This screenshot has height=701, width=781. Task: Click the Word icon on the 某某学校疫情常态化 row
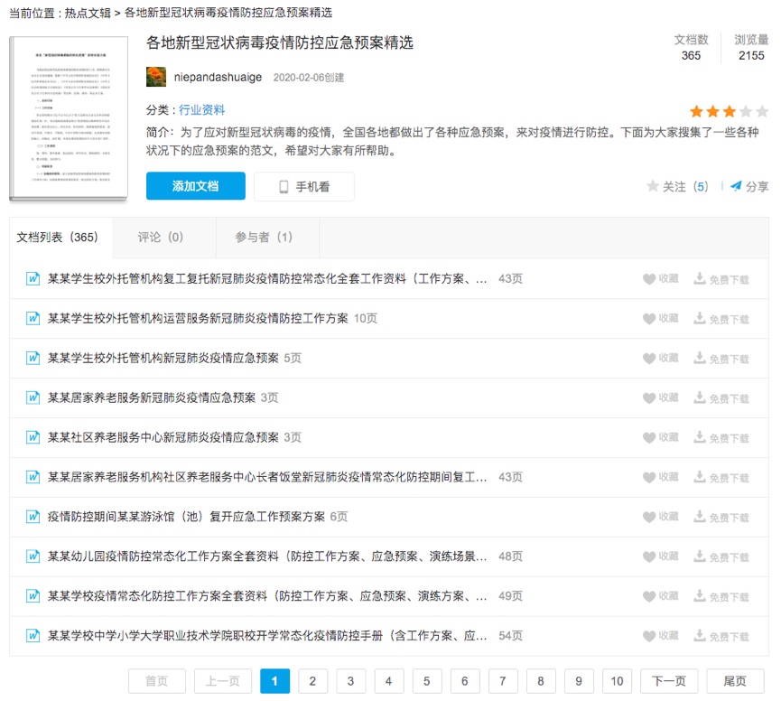tap(33, 596)
